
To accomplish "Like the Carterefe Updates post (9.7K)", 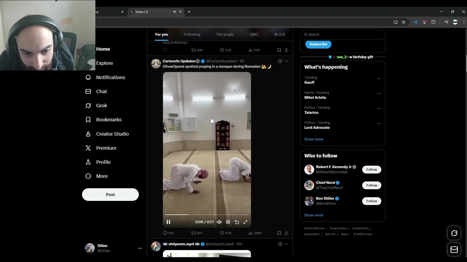I will tap(225, 233).
